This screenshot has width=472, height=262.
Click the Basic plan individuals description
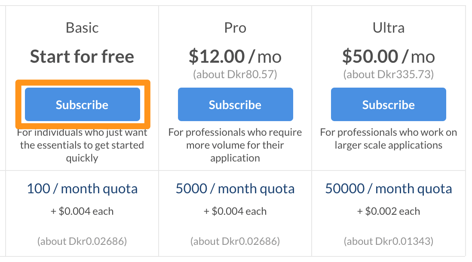pyautogui.click(x=82, y=145)
